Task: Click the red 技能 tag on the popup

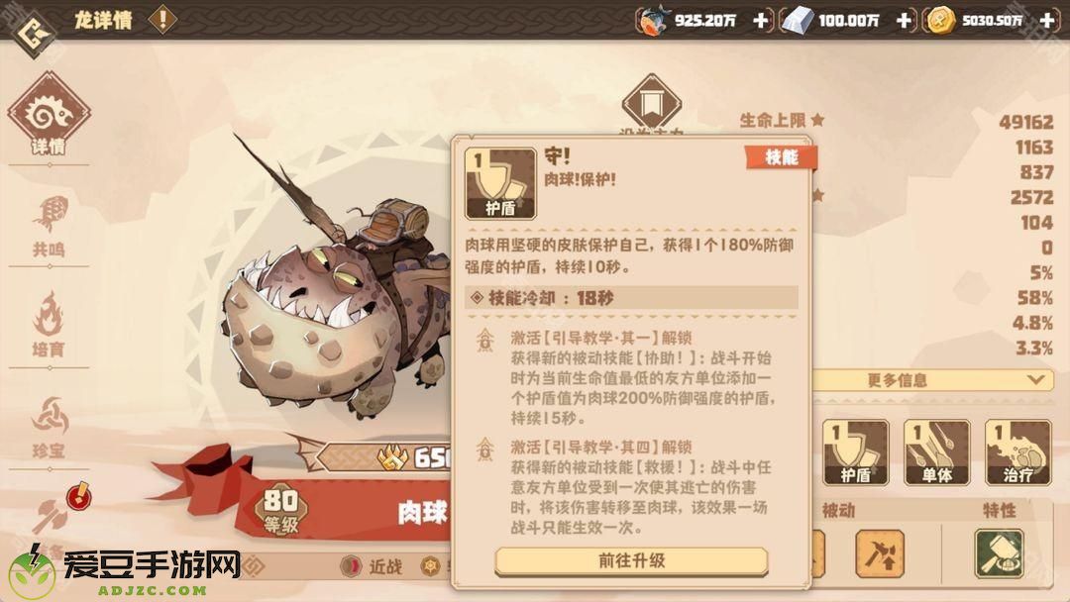Action: (782, 157)
